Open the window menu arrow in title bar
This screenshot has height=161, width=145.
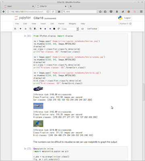3,2
